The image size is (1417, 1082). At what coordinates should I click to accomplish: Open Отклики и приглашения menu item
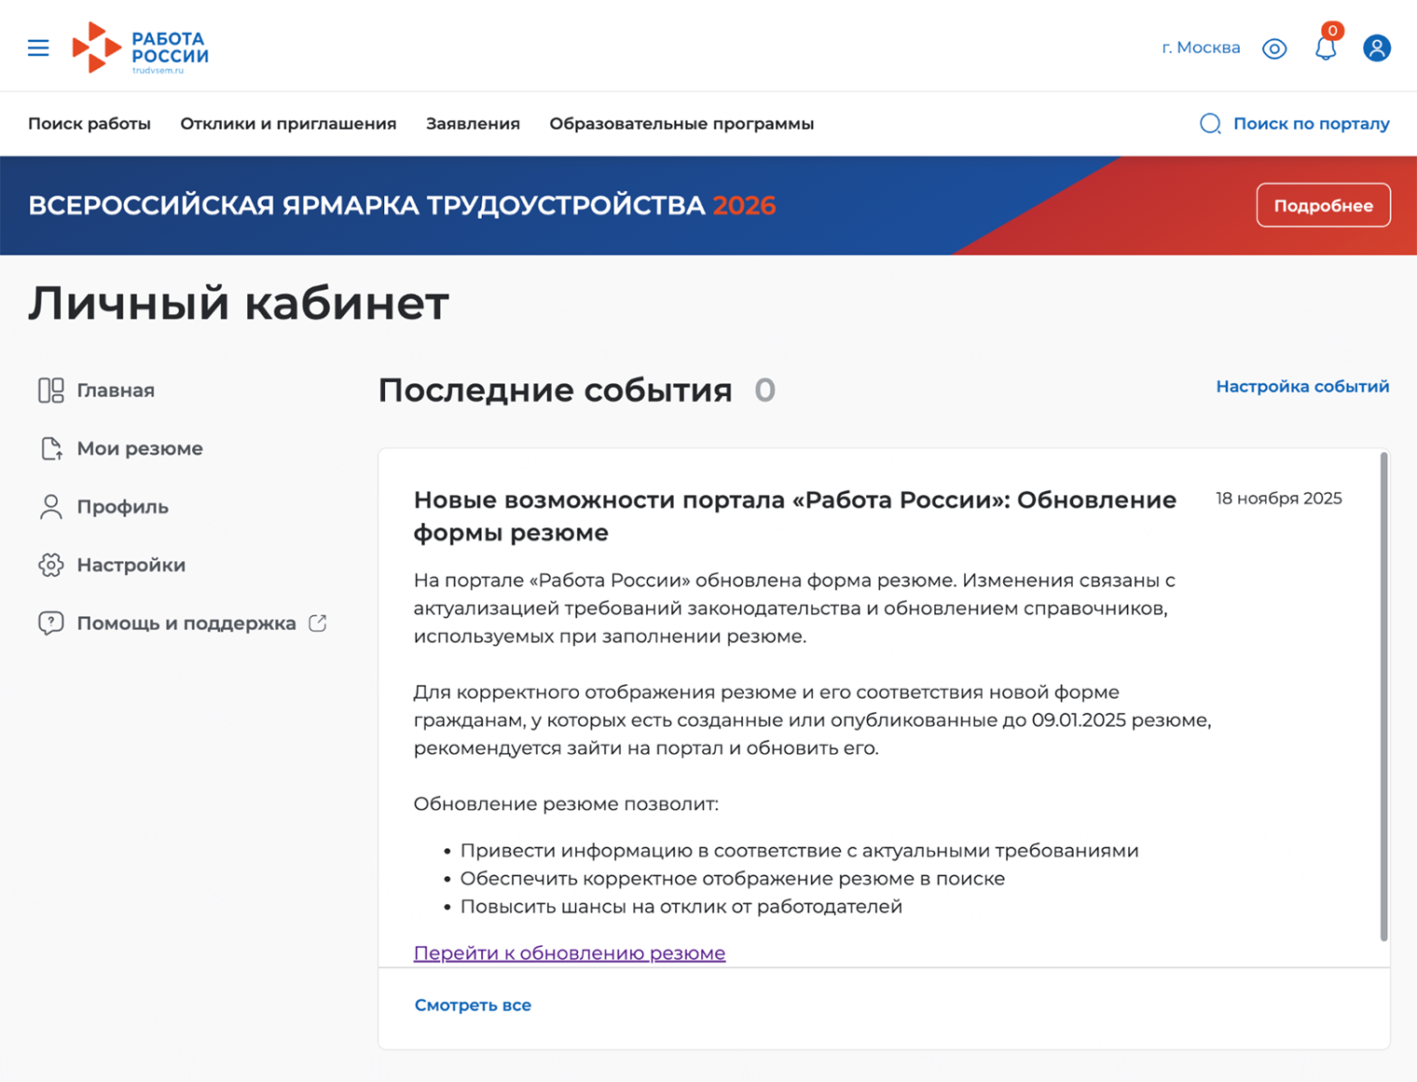point(288,124)
